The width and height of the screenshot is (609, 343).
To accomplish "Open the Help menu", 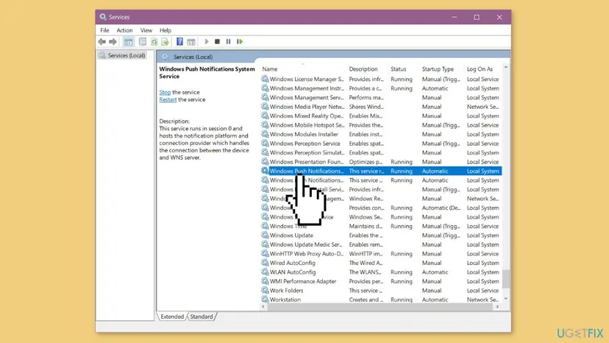I will click(165, 30).
